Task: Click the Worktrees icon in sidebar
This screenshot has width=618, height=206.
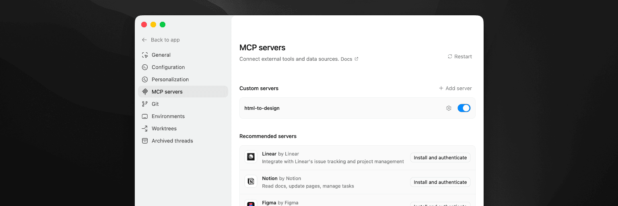Action: [x=145, y=129]
